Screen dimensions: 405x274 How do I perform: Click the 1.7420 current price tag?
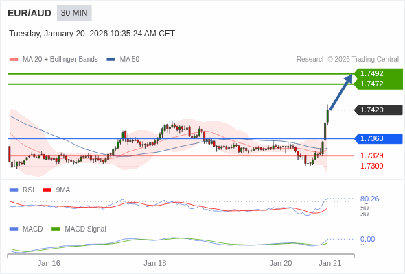click(378, 110)
